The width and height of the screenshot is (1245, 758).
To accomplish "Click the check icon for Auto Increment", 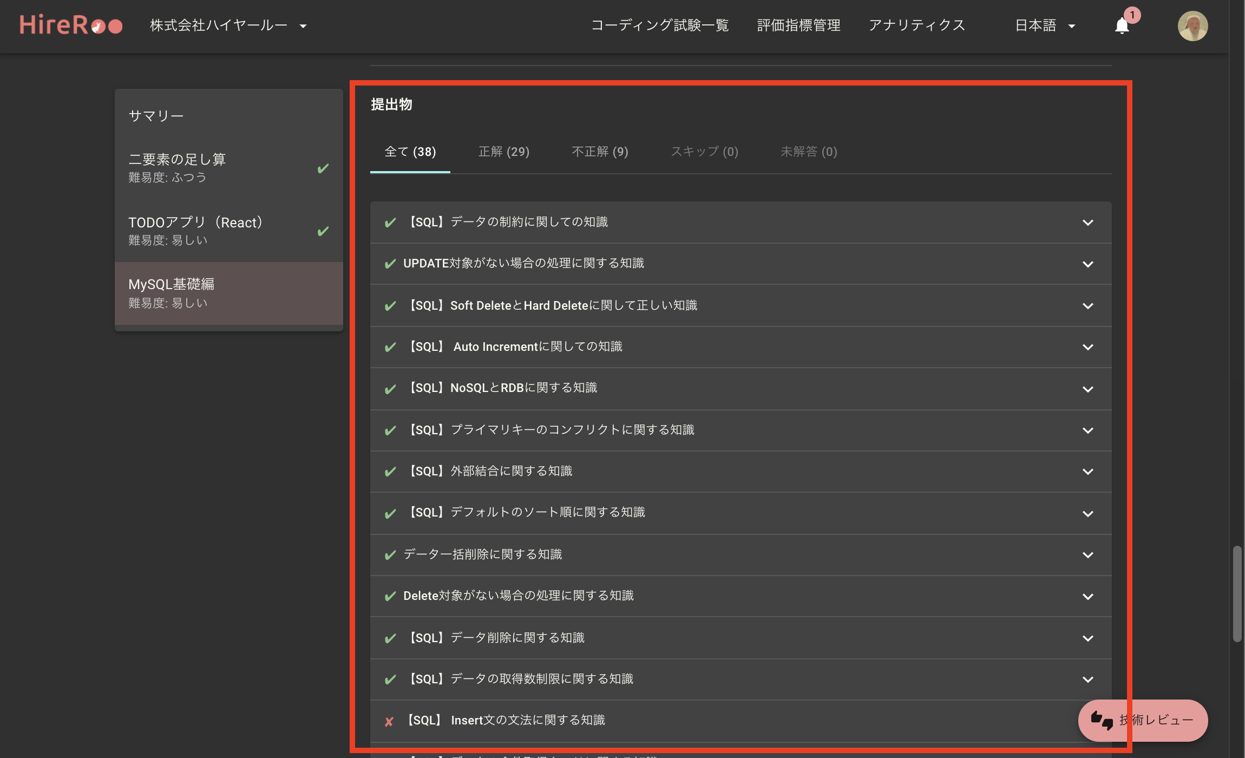I will 390,347.
